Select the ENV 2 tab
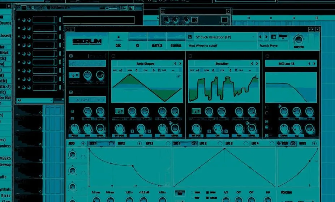Viewport: 335px width, 202px height. pyautogui.click(x=129, y=144)
